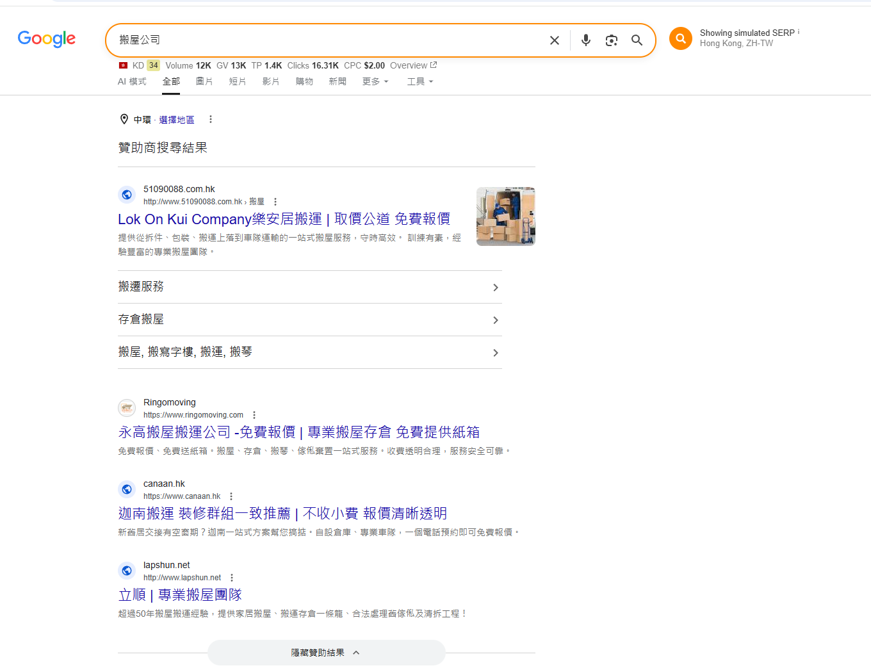Viewport: 871px width, 668px height.
Task: Click the Google logo
Action: [x=47, y=39]
